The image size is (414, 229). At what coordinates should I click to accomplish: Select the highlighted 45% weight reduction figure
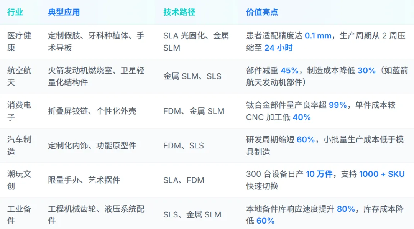click(x=289, y=71)
